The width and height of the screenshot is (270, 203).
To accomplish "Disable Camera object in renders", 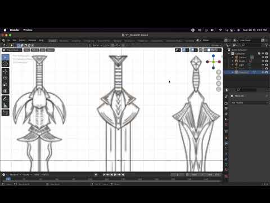I will click(x=267, y=58).
